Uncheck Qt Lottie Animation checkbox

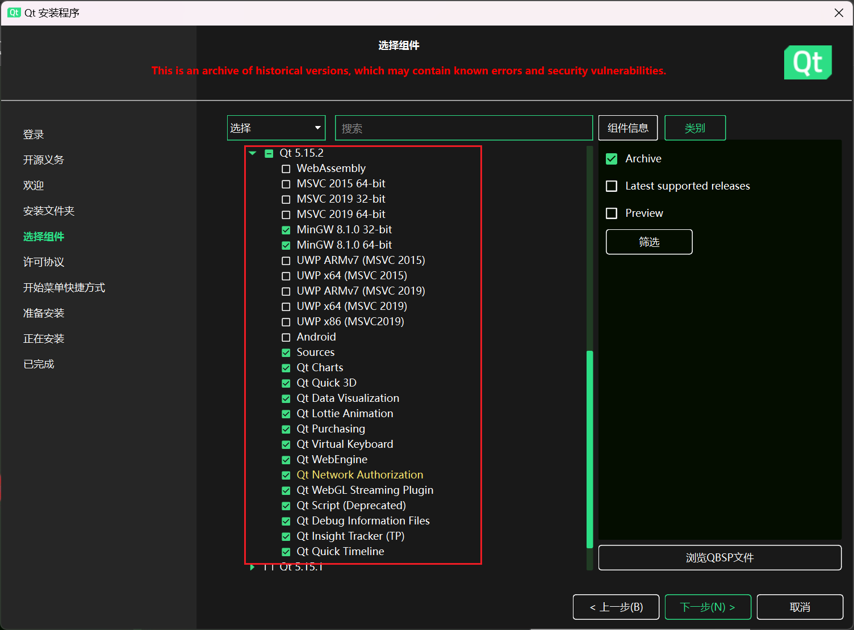click(286, 414)
